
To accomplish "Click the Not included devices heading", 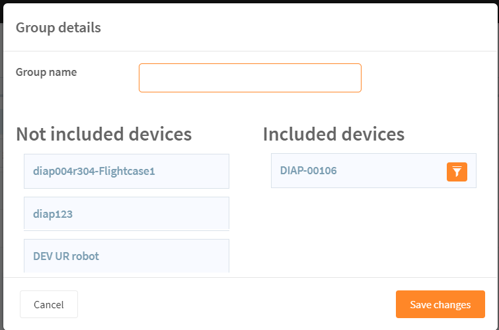I will (x=104, y=134).
